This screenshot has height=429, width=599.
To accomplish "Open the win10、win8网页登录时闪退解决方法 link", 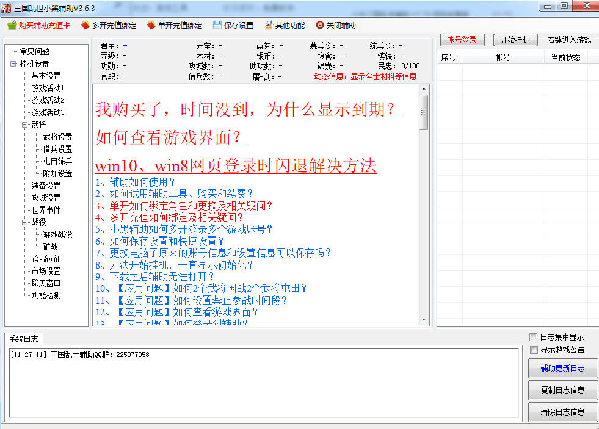I will (236, 166).
